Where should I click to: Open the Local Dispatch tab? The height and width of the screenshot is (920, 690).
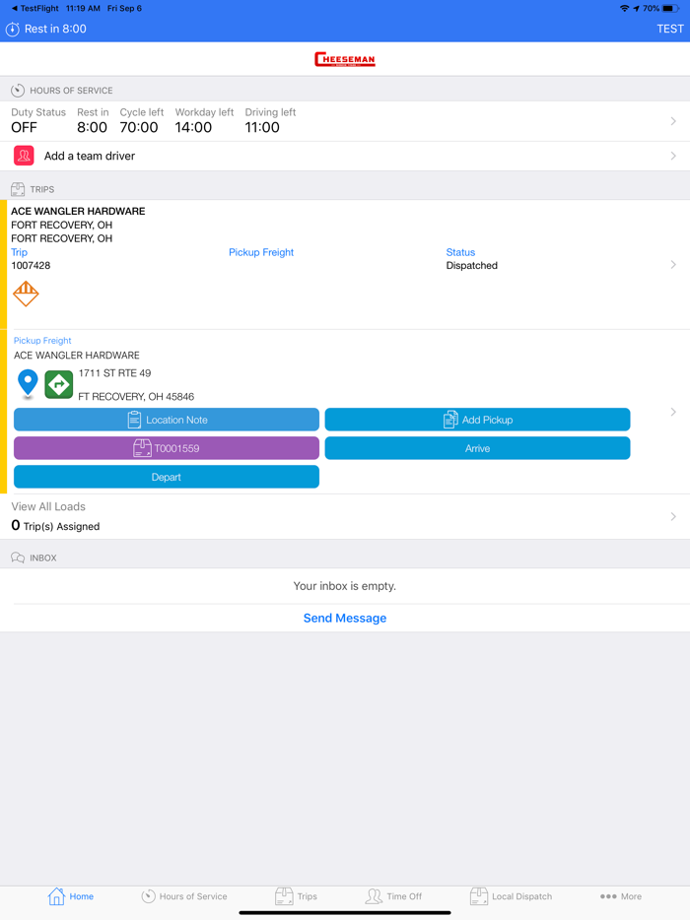click(511, 896)
